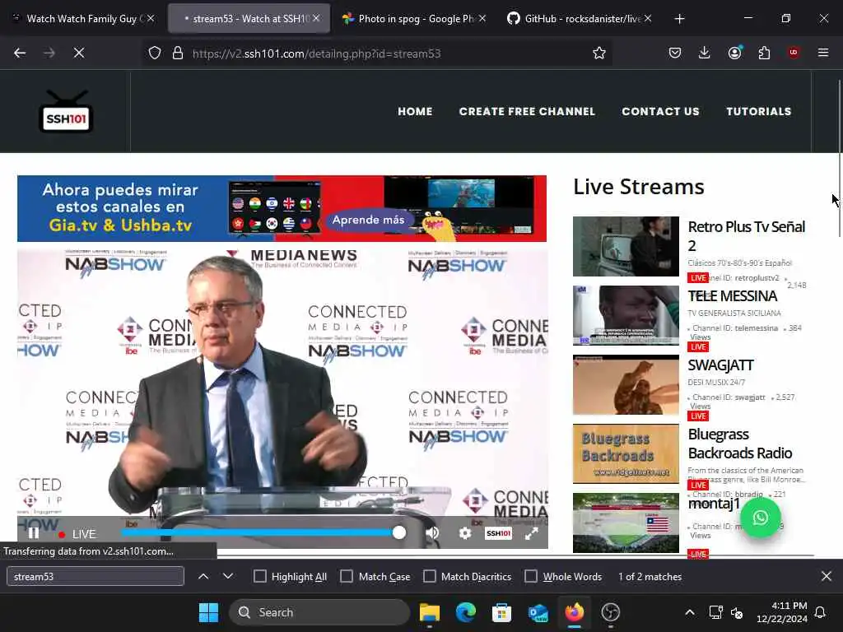
Task: Enter fullscreen on the video player
Action: point(531,533)
